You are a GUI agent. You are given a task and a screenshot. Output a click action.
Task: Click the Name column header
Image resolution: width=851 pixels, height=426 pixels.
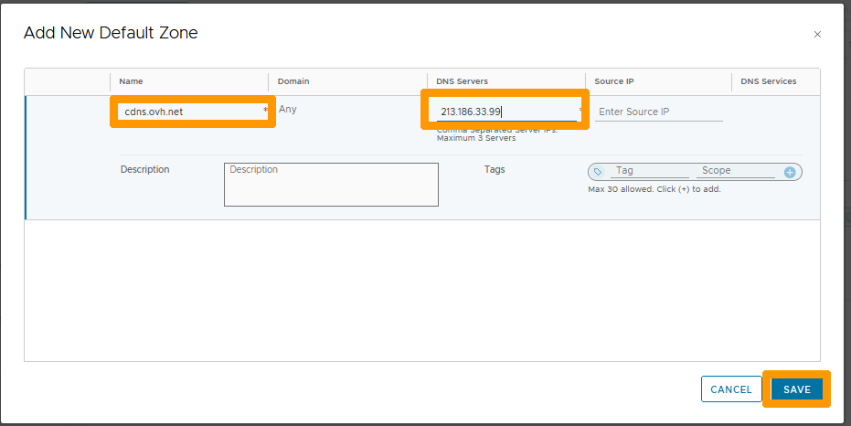(131, 81)
